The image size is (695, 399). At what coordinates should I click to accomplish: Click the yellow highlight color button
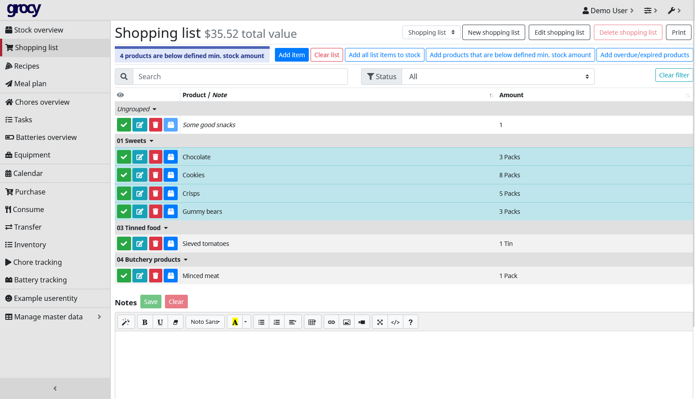(235, 322)
